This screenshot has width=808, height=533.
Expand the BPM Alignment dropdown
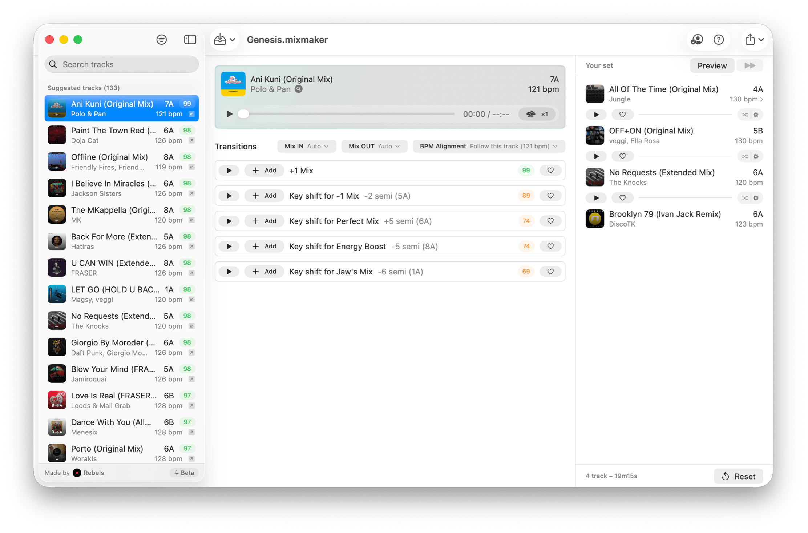(488, 146)
